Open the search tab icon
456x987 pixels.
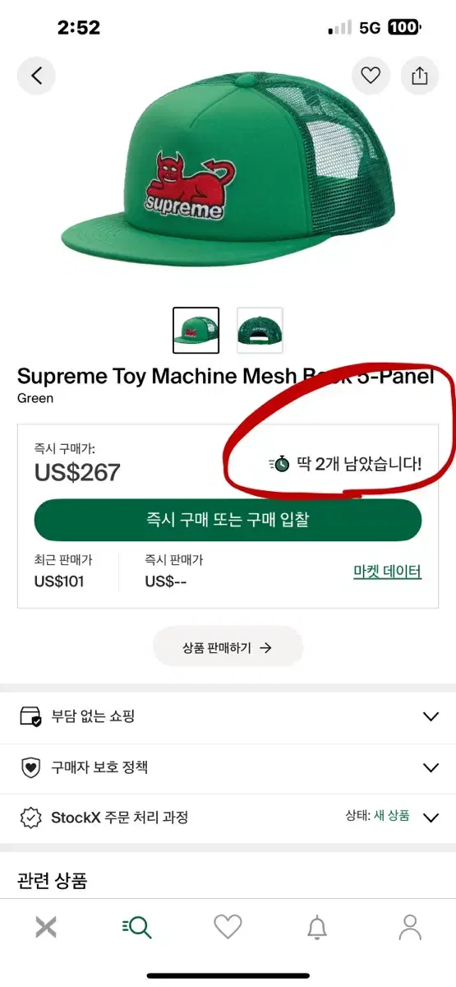pyautogui.click(x=136, y=927)
